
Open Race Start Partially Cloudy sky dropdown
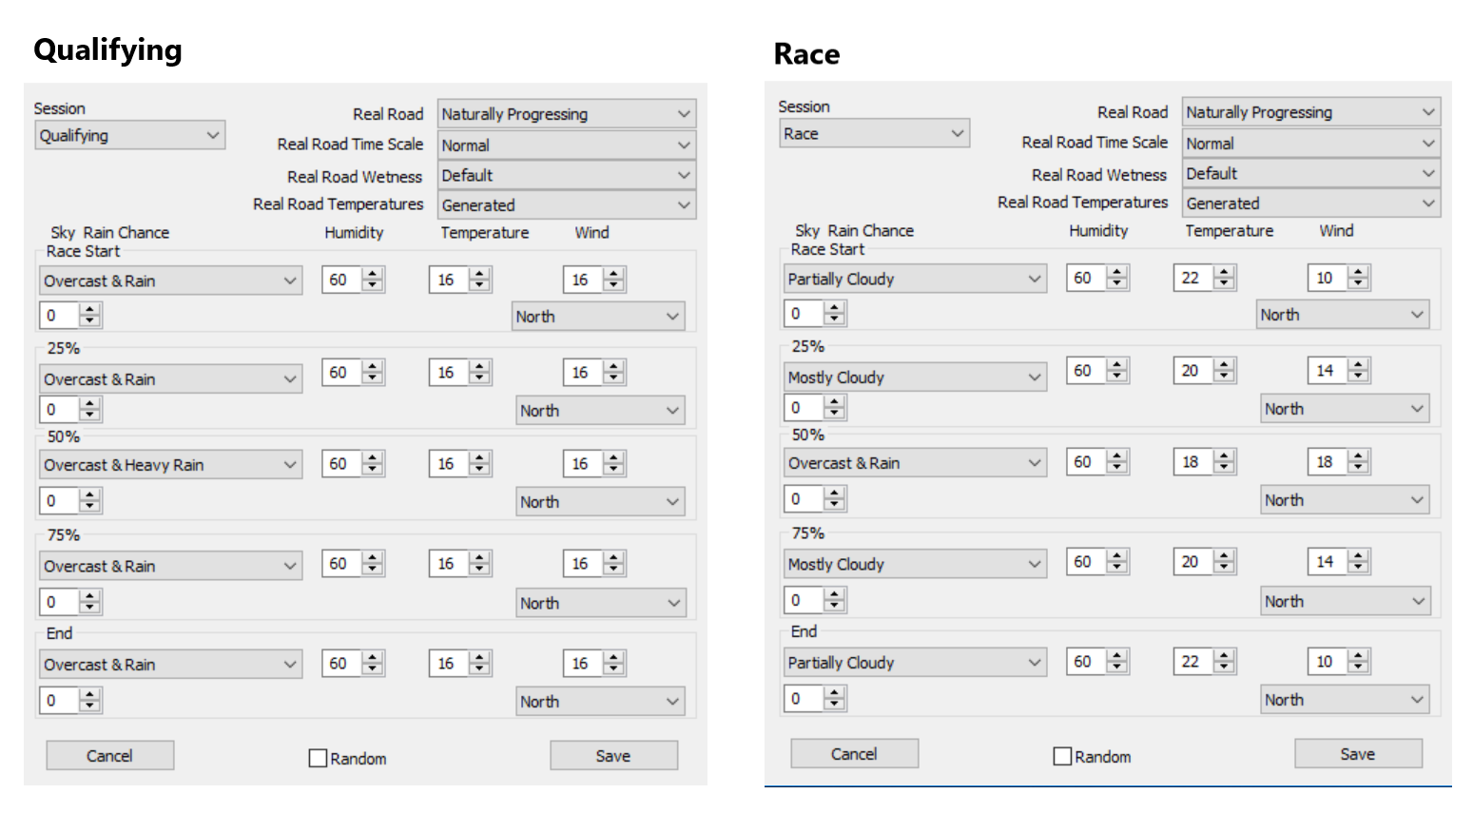(x=916, y=279)
